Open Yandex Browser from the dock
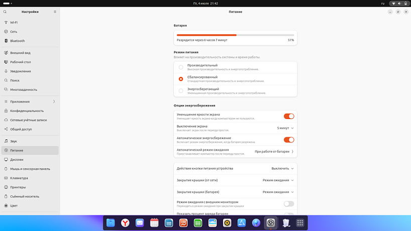The image size is (411, 231). click(125, 222)
